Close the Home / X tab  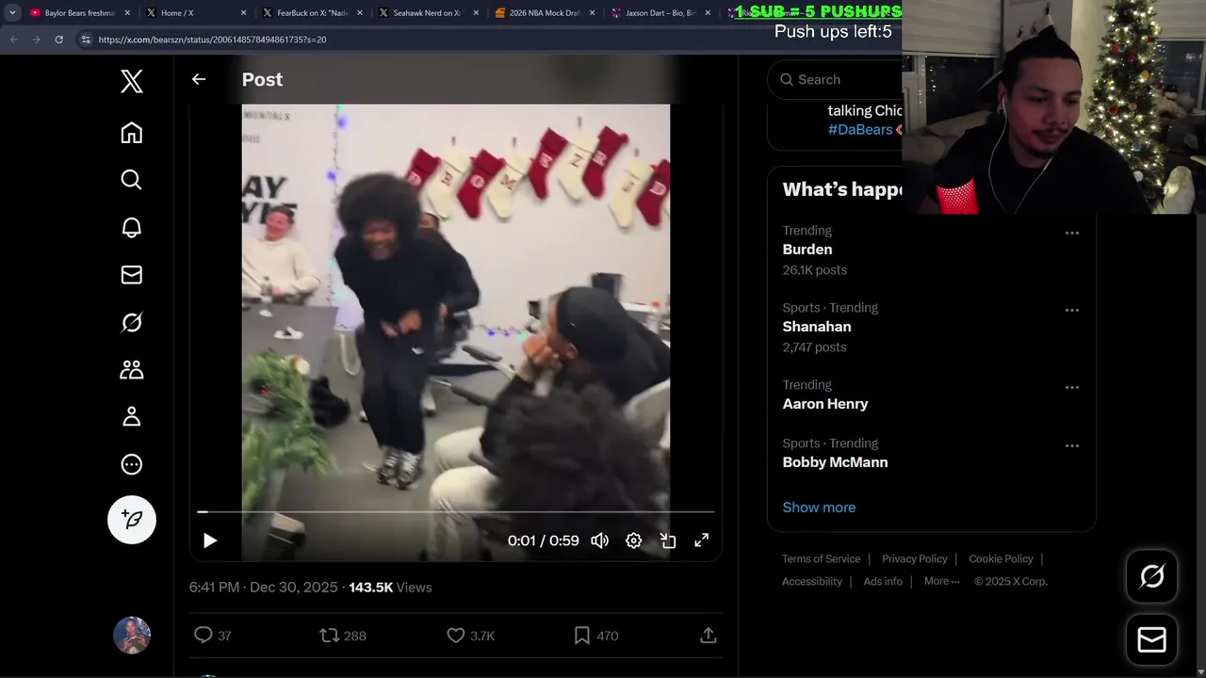243,13
